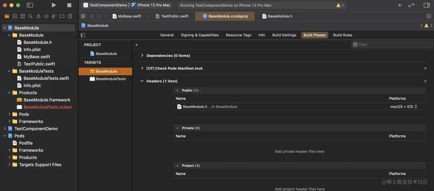This screenshot has height=191, width=434.
Task: Collapse the Products folder under BaseModule
Action: (x=9, y=93)
